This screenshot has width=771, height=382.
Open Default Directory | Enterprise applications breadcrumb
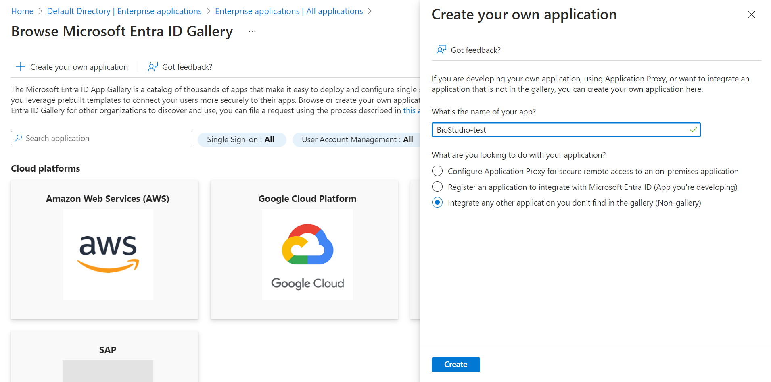tap(124, 11)
